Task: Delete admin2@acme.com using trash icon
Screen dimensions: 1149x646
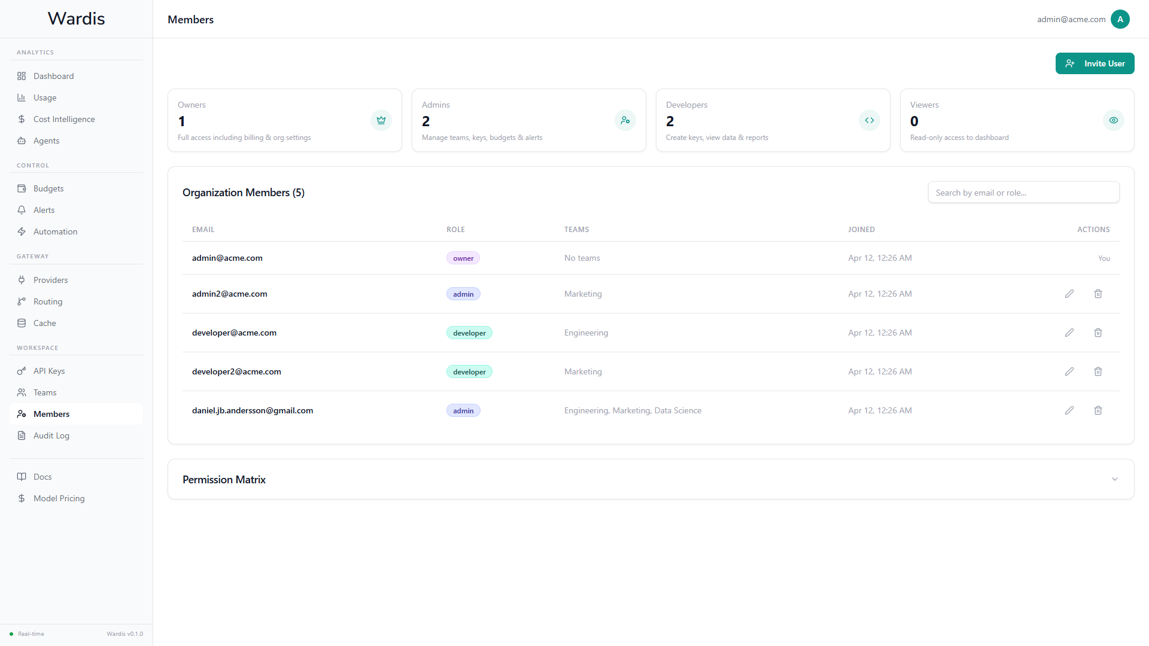Action: [x=1098, y=294]
